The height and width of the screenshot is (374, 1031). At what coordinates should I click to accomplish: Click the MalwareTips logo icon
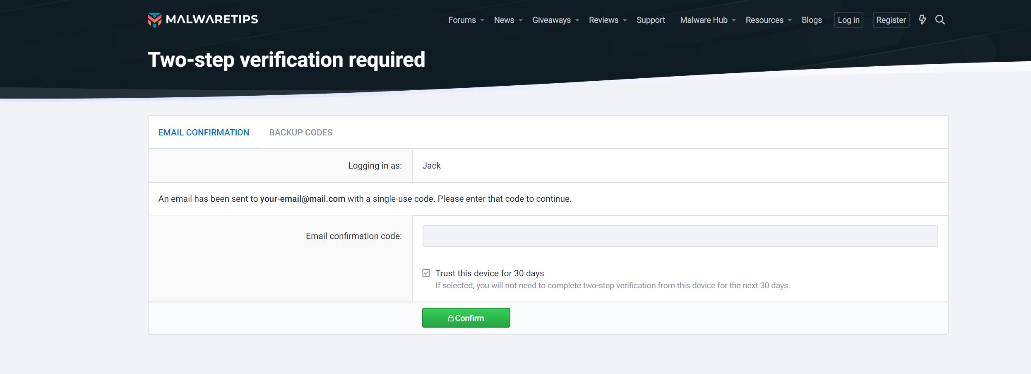154,20
